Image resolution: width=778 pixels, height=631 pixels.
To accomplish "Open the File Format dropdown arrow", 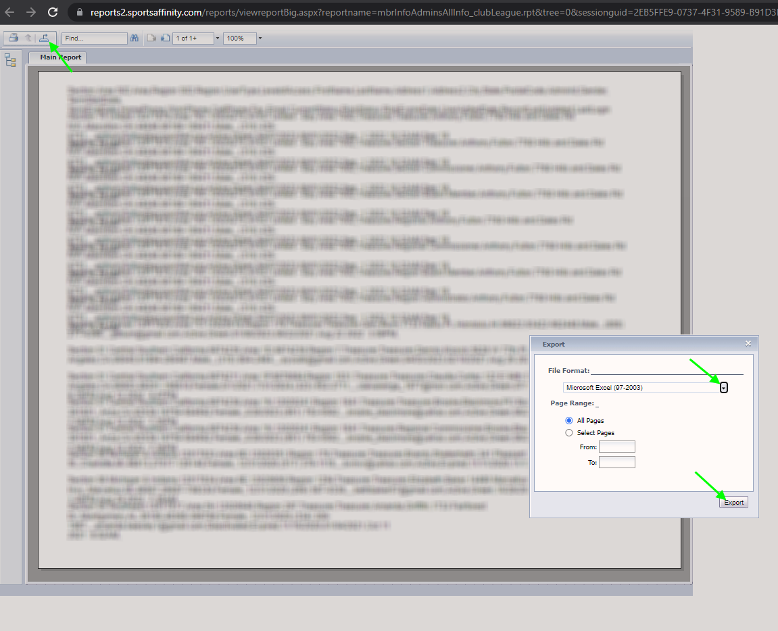I will 723,388.
